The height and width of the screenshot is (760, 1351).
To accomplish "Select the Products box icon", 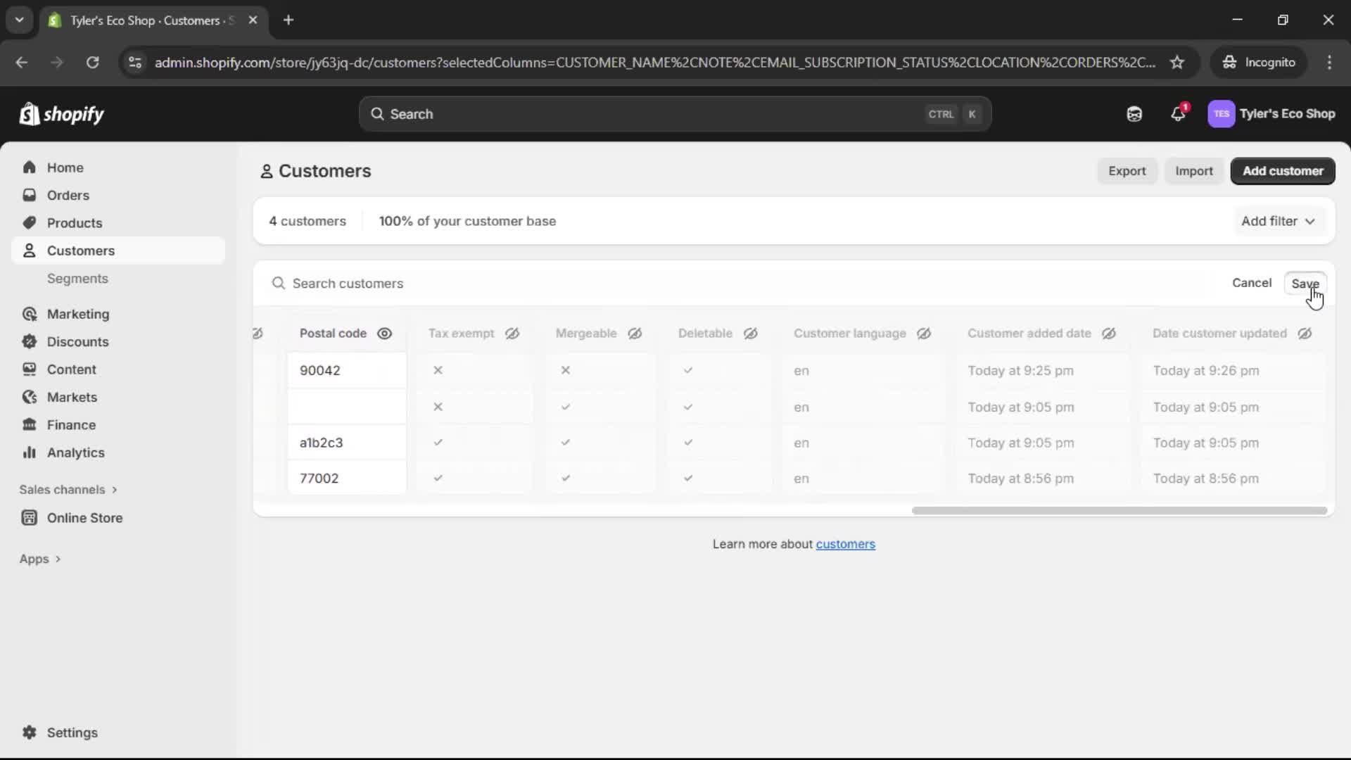I will pos(29,222).
